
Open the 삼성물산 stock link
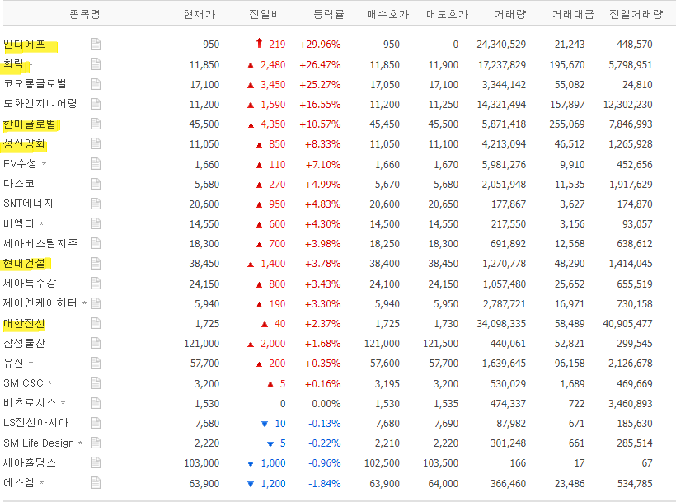(x=24, y=343)
